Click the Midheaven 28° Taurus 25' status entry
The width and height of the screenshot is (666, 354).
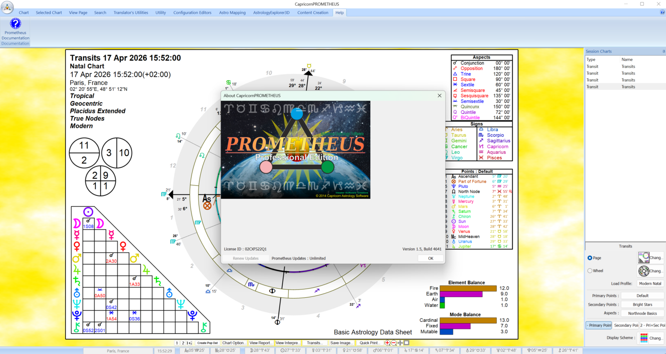pyautogui.click(x=225, y=351)
